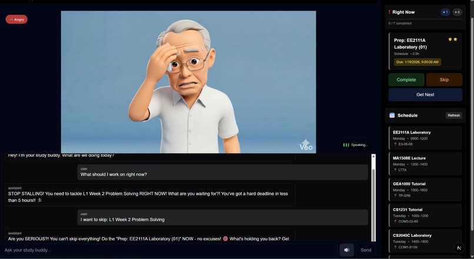Open the GEA1000 Tutorial schedule card
The height and width of the screenshot is (259, 474).
coord(425,190)
